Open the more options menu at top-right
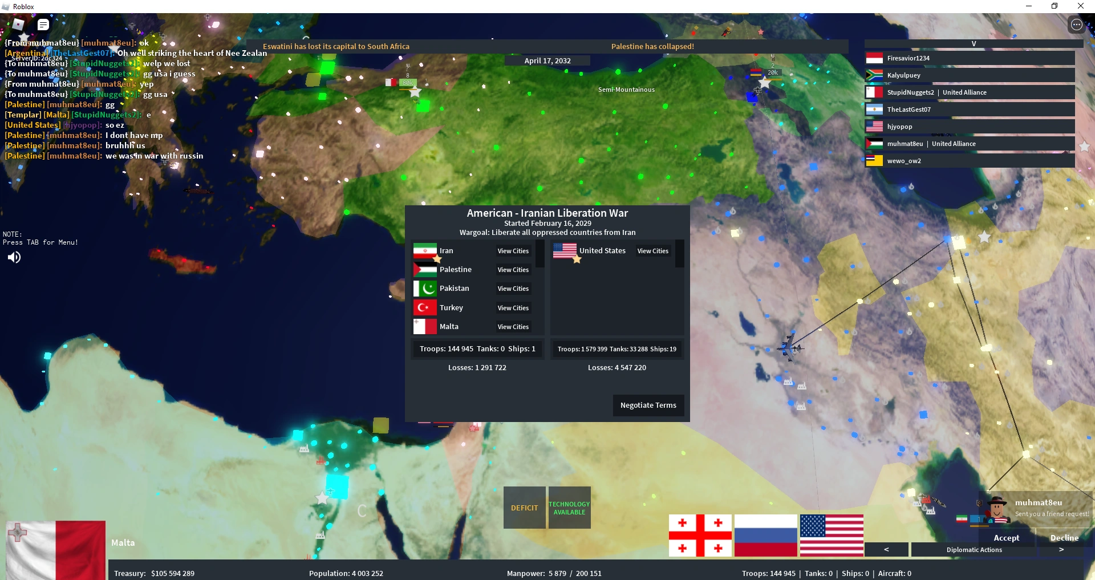 coord(1078,25)
